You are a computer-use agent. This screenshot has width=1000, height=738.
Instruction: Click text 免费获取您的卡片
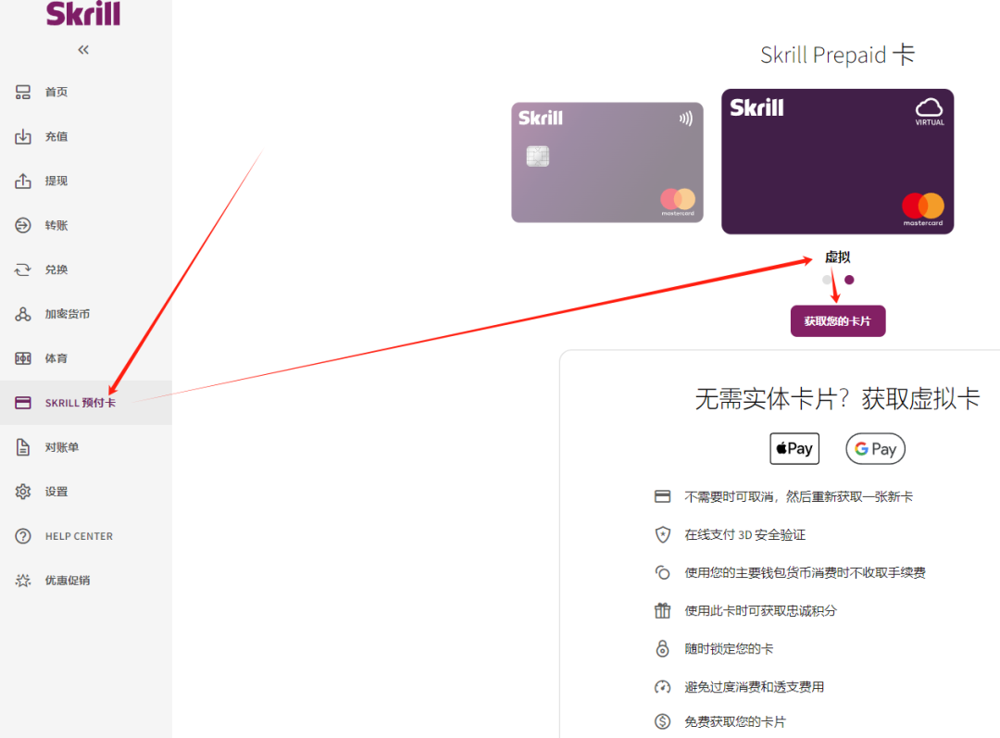(735, 721)
